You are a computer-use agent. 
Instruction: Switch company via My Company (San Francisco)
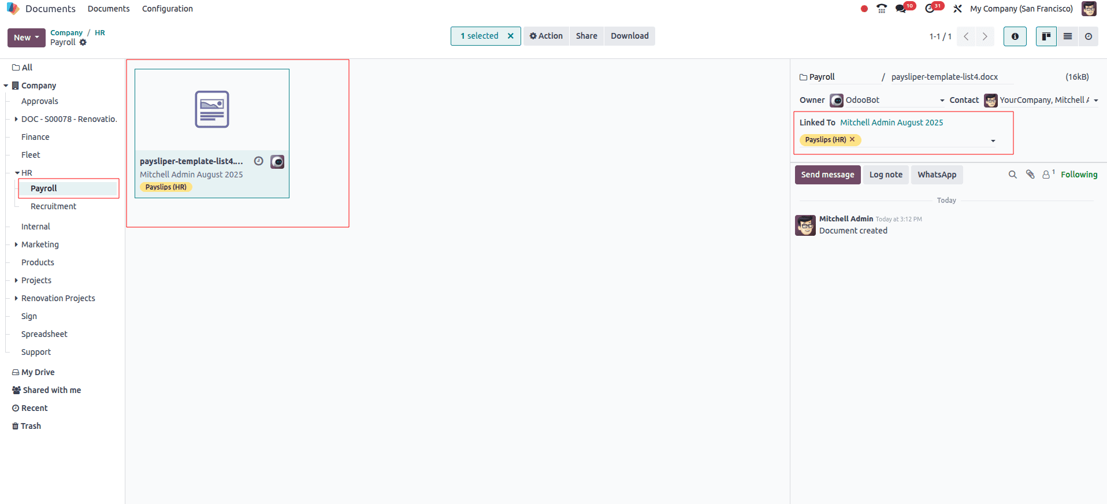1021,9
